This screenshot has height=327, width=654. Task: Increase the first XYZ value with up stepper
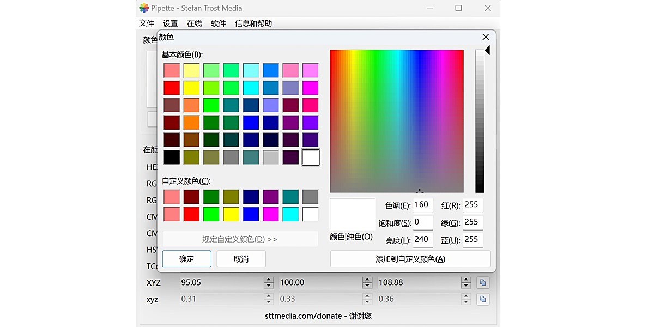[x=268, y=280]
